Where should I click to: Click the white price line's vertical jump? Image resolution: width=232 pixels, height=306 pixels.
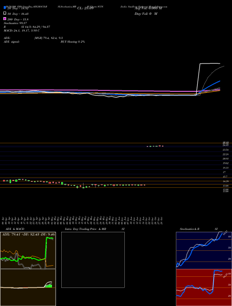coord(198,79)
